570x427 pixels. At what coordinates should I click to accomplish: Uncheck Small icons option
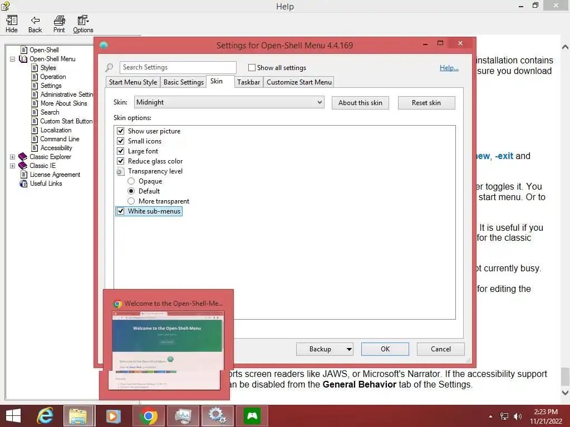[x=121, y=141]
